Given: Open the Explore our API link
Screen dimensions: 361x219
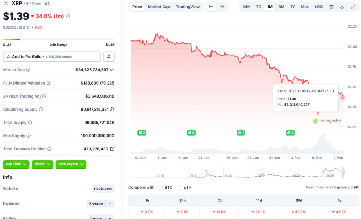Looking at the screenshot, I should click(x=347, y=187).
